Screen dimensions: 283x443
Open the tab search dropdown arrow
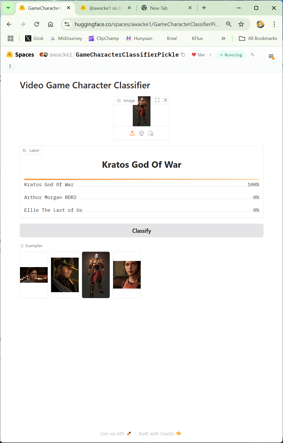(x=8, y=8)
